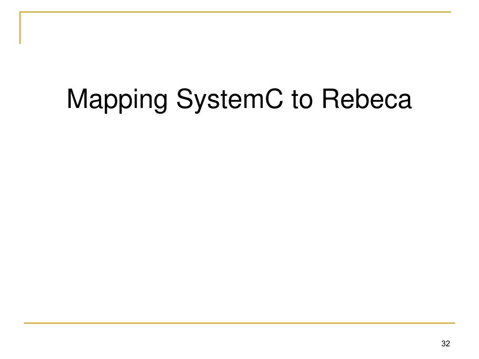Select the word "SystemC" in the title
The image size is (479, 359).
230,101
